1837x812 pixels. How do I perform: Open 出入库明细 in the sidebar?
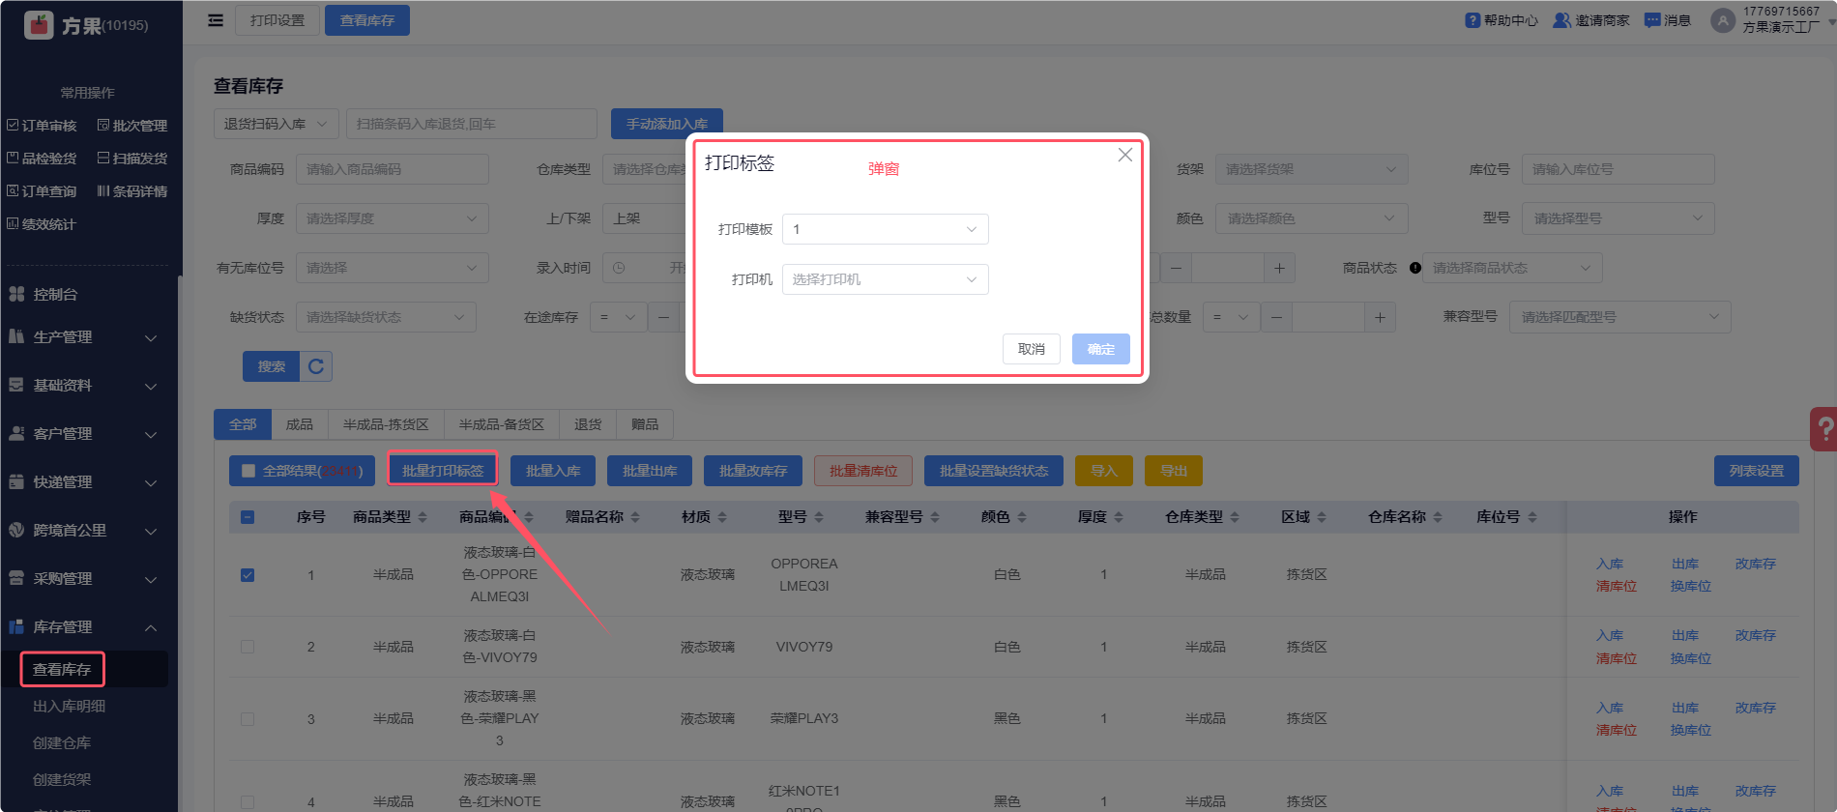coord(70,706)
